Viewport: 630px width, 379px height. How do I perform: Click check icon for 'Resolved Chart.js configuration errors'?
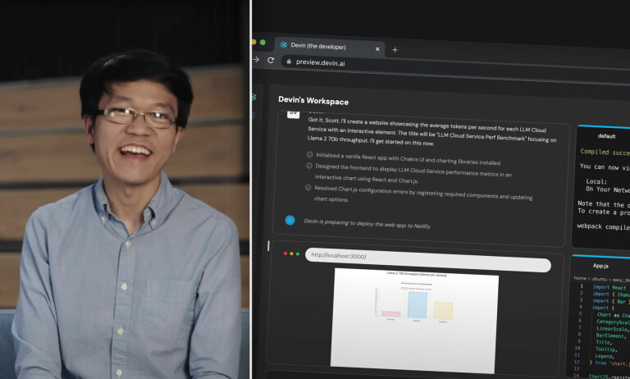pos(308,187)
